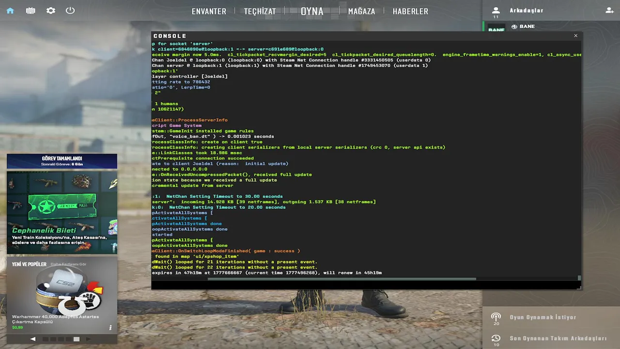Open friends list icon showing 11
The width and height of the screenshot is (620, 349).
point(496,12)
